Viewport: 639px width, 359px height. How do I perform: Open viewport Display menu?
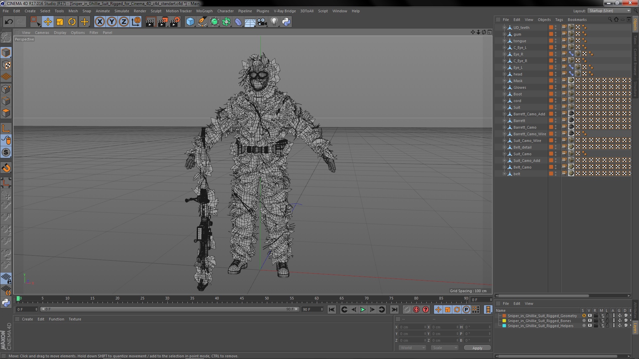(x=60, y=33)
